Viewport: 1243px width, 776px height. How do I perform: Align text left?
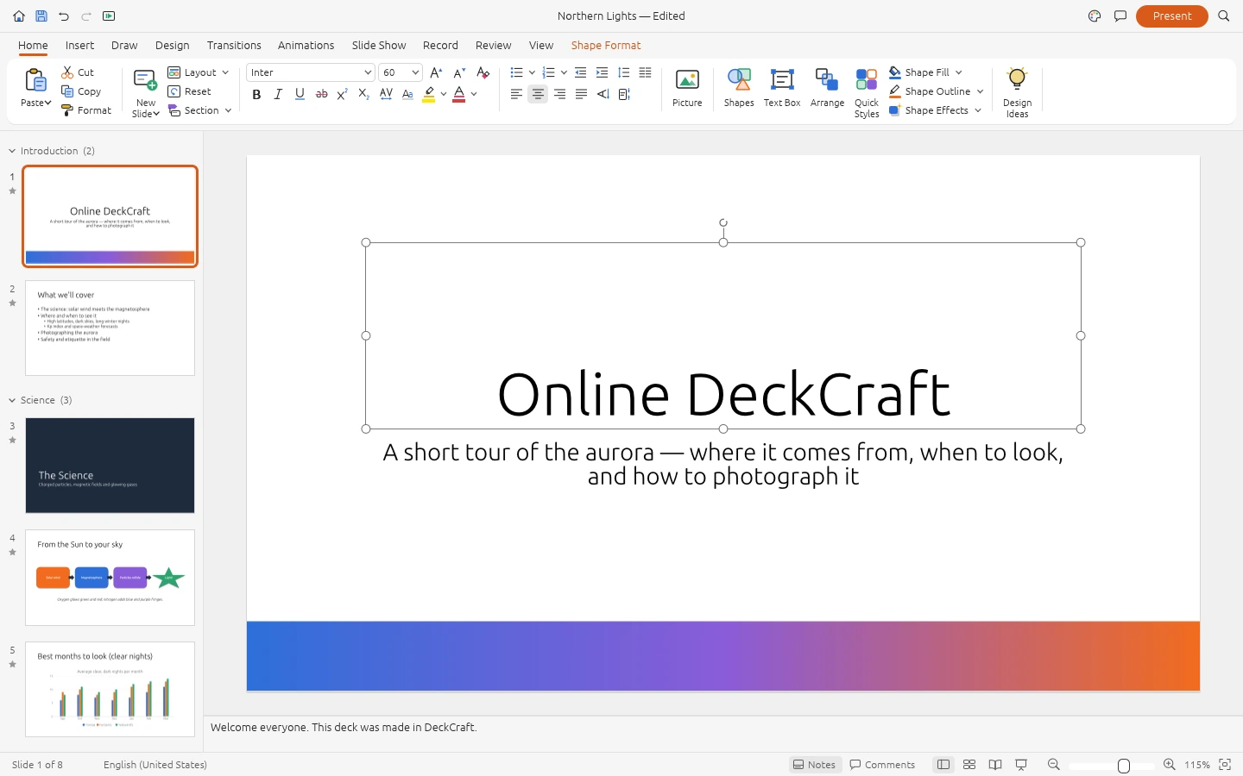[x=516, y=94]
